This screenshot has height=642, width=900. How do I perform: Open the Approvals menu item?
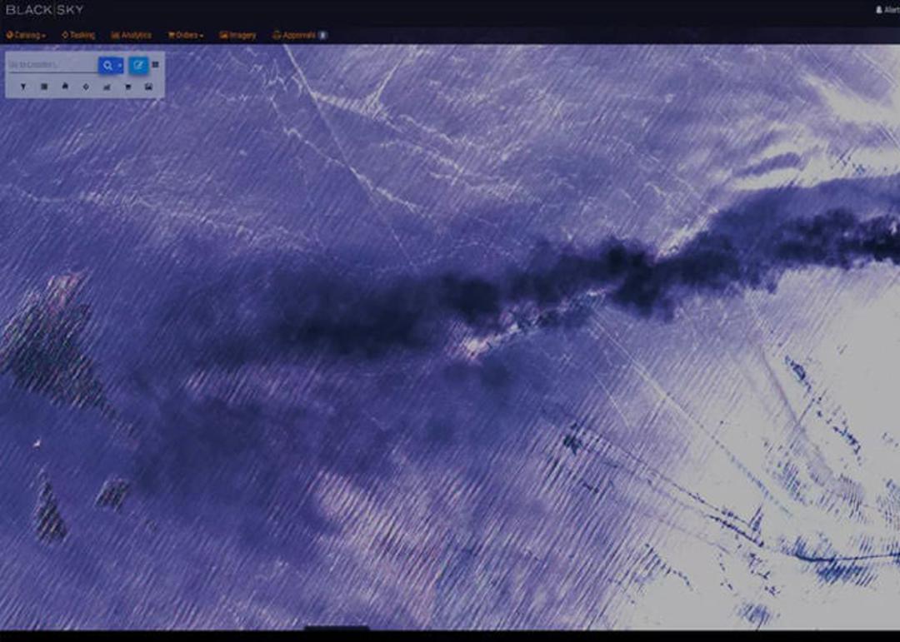coord(294,36)
